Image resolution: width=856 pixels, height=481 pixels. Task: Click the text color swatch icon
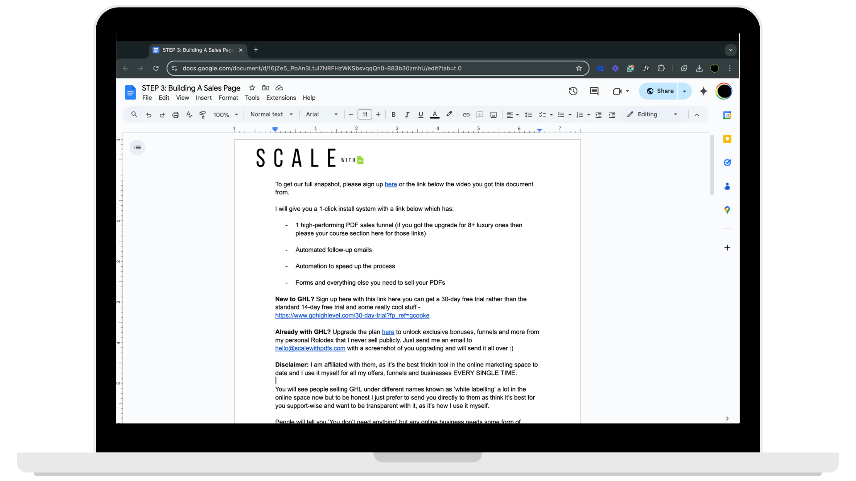(x=435, y=115)
